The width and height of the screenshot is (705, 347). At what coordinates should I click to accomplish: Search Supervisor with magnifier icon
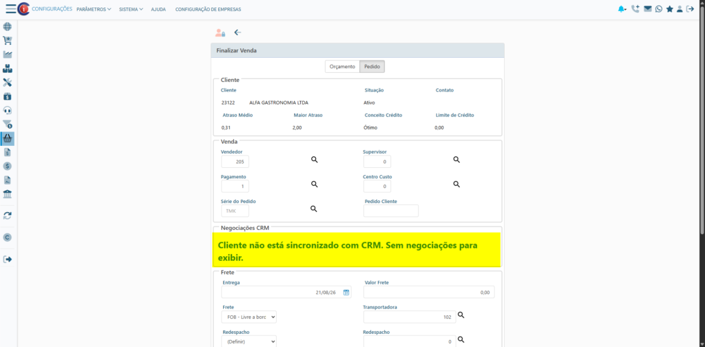[x=456, y=160]
